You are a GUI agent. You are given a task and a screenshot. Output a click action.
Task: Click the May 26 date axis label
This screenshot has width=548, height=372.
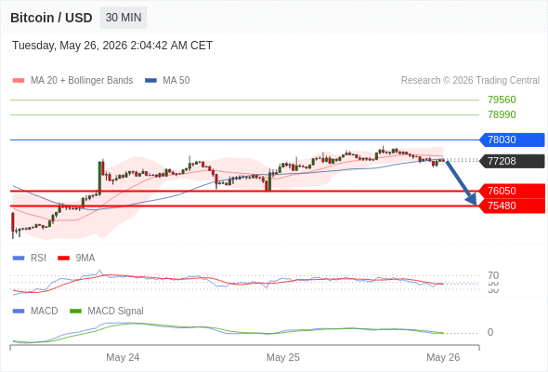pyautogui.click(x=443, y=357)
